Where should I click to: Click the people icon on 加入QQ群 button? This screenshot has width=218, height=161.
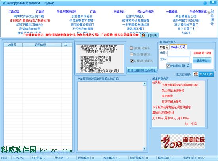[x=196, y=74]
